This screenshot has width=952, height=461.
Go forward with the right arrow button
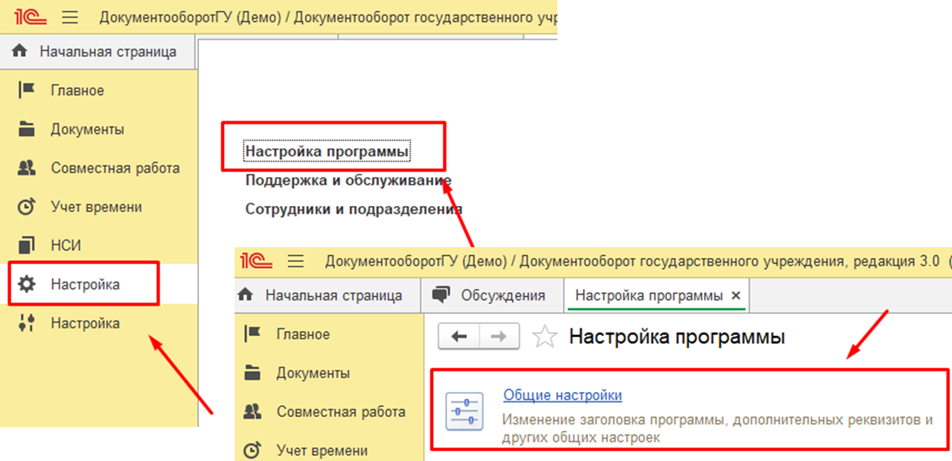499,337
